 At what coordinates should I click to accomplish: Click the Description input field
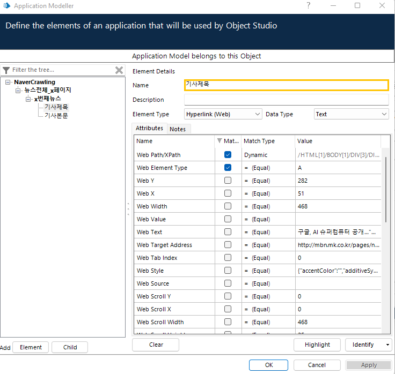286,100
